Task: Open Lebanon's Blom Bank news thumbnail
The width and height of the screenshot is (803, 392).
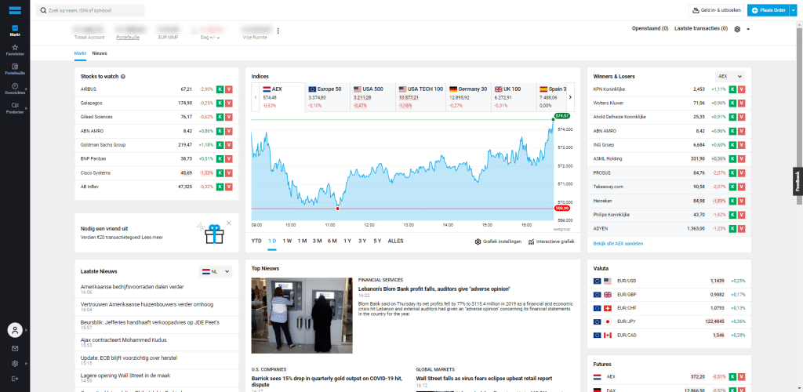Action: tap(302, 315)
